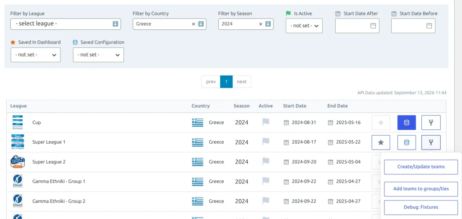Screen dimensions: 462x219
Task: Click the active flag in Super League 2 row
Action: click(266, 162)
